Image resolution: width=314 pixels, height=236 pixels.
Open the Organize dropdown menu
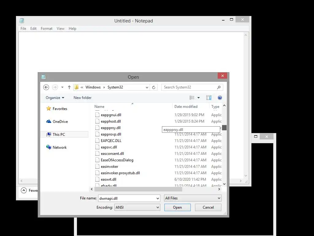[x=55, y=98]
